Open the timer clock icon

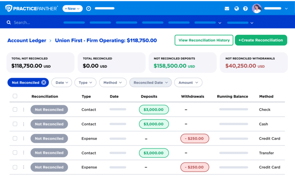point(88,8)
